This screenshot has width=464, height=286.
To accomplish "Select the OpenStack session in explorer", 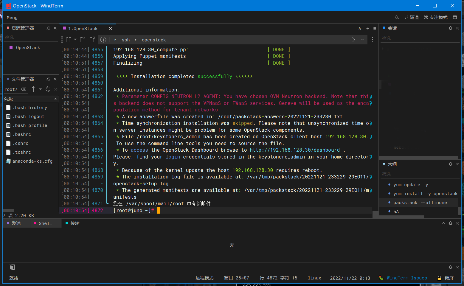I will 28,48.
